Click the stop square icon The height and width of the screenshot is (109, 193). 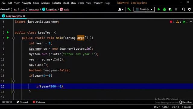click(176, 9)
